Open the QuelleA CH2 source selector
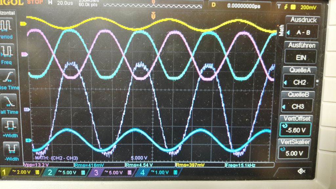This screenshot has width=336, height=189. pos(299,82)
